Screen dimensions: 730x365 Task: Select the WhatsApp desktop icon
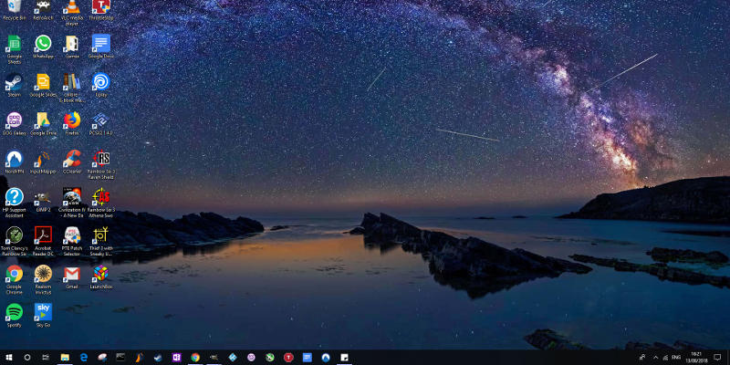click(43, 47)
